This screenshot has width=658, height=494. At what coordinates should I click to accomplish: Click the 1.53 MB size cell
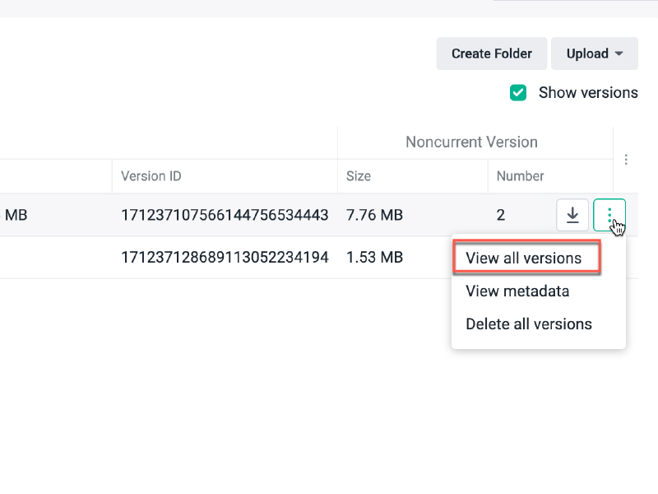coord(374,258)
